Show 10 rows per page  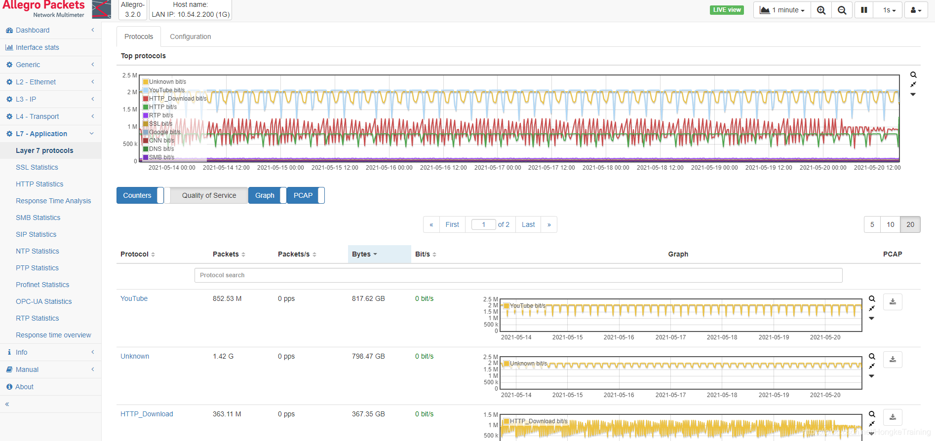(x=891, y=224)
